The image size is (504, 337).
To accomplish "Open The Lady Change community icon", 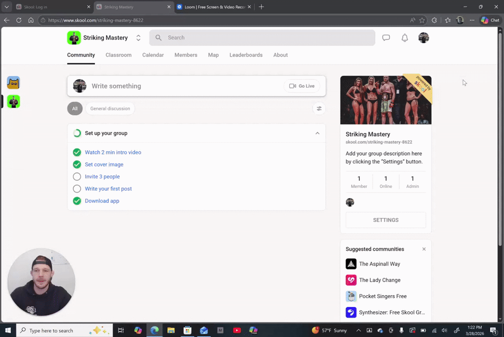I will click(x=350, y=280).
